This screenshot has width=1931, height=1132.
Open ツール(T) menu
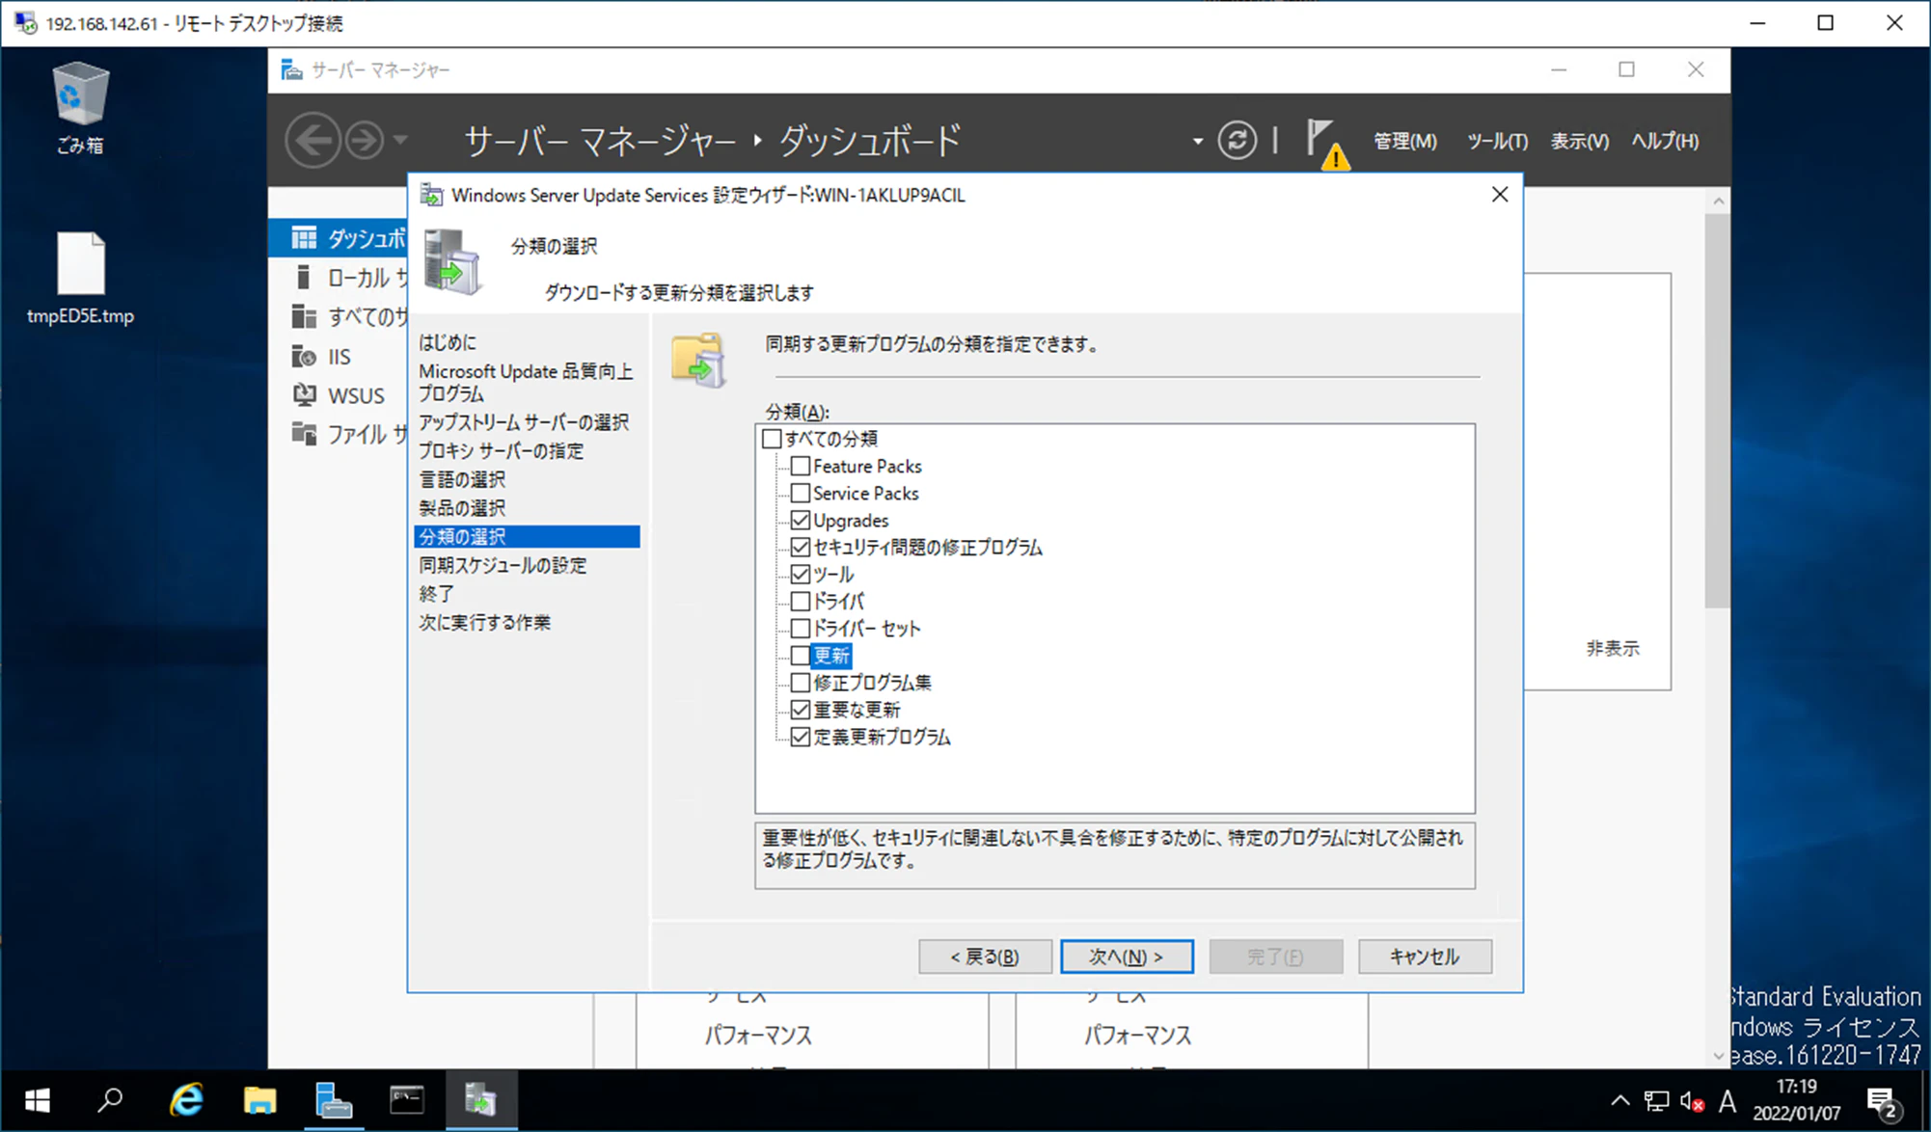[x=1497, y=141]
